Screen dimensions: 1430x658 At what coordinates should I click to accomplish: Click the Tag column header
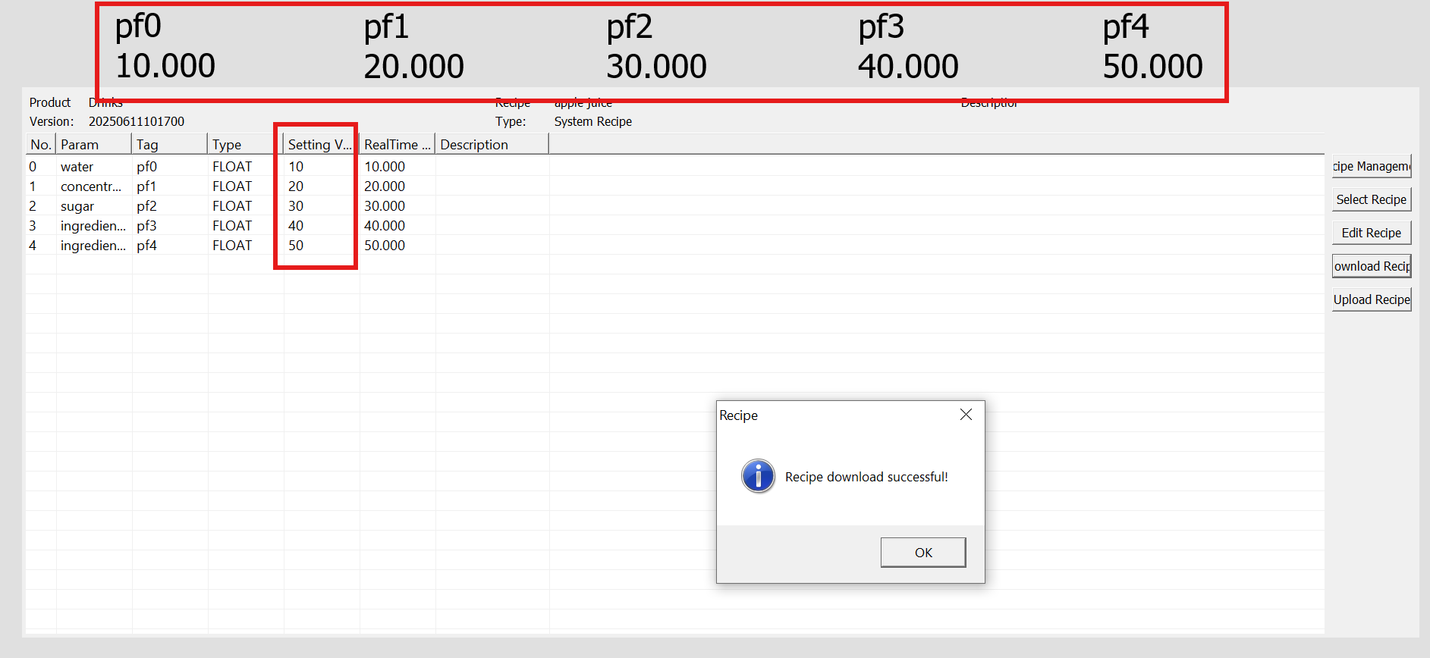170,145
